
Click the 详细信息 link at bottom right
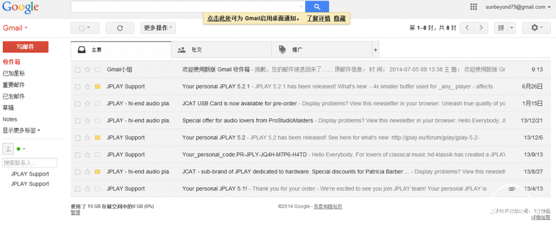541,217
